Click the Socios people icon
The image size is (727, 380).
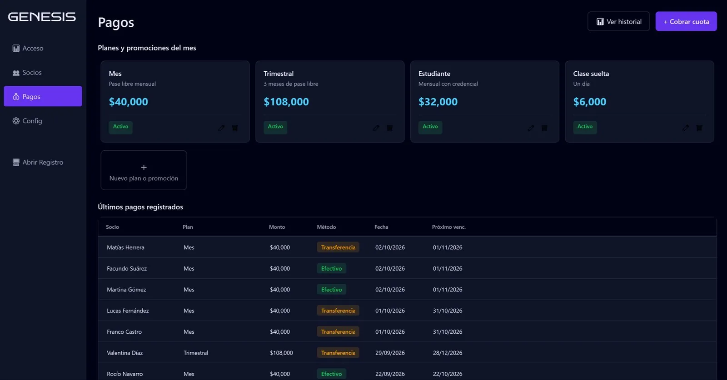[16, 73]
